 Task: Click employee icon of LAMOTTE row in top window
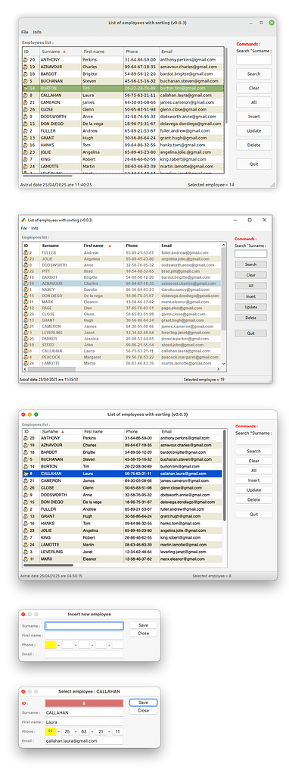pos(26,166)
